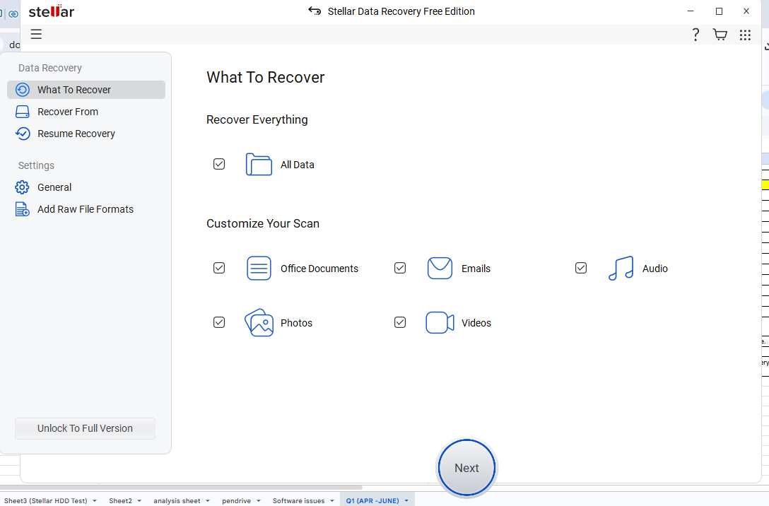Click the Stellar logo
This screenshot has width=769, height=506.
(52, 11)
